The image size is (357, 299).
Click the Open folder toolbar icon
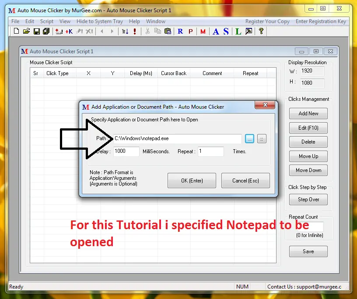tap(26, 31)
